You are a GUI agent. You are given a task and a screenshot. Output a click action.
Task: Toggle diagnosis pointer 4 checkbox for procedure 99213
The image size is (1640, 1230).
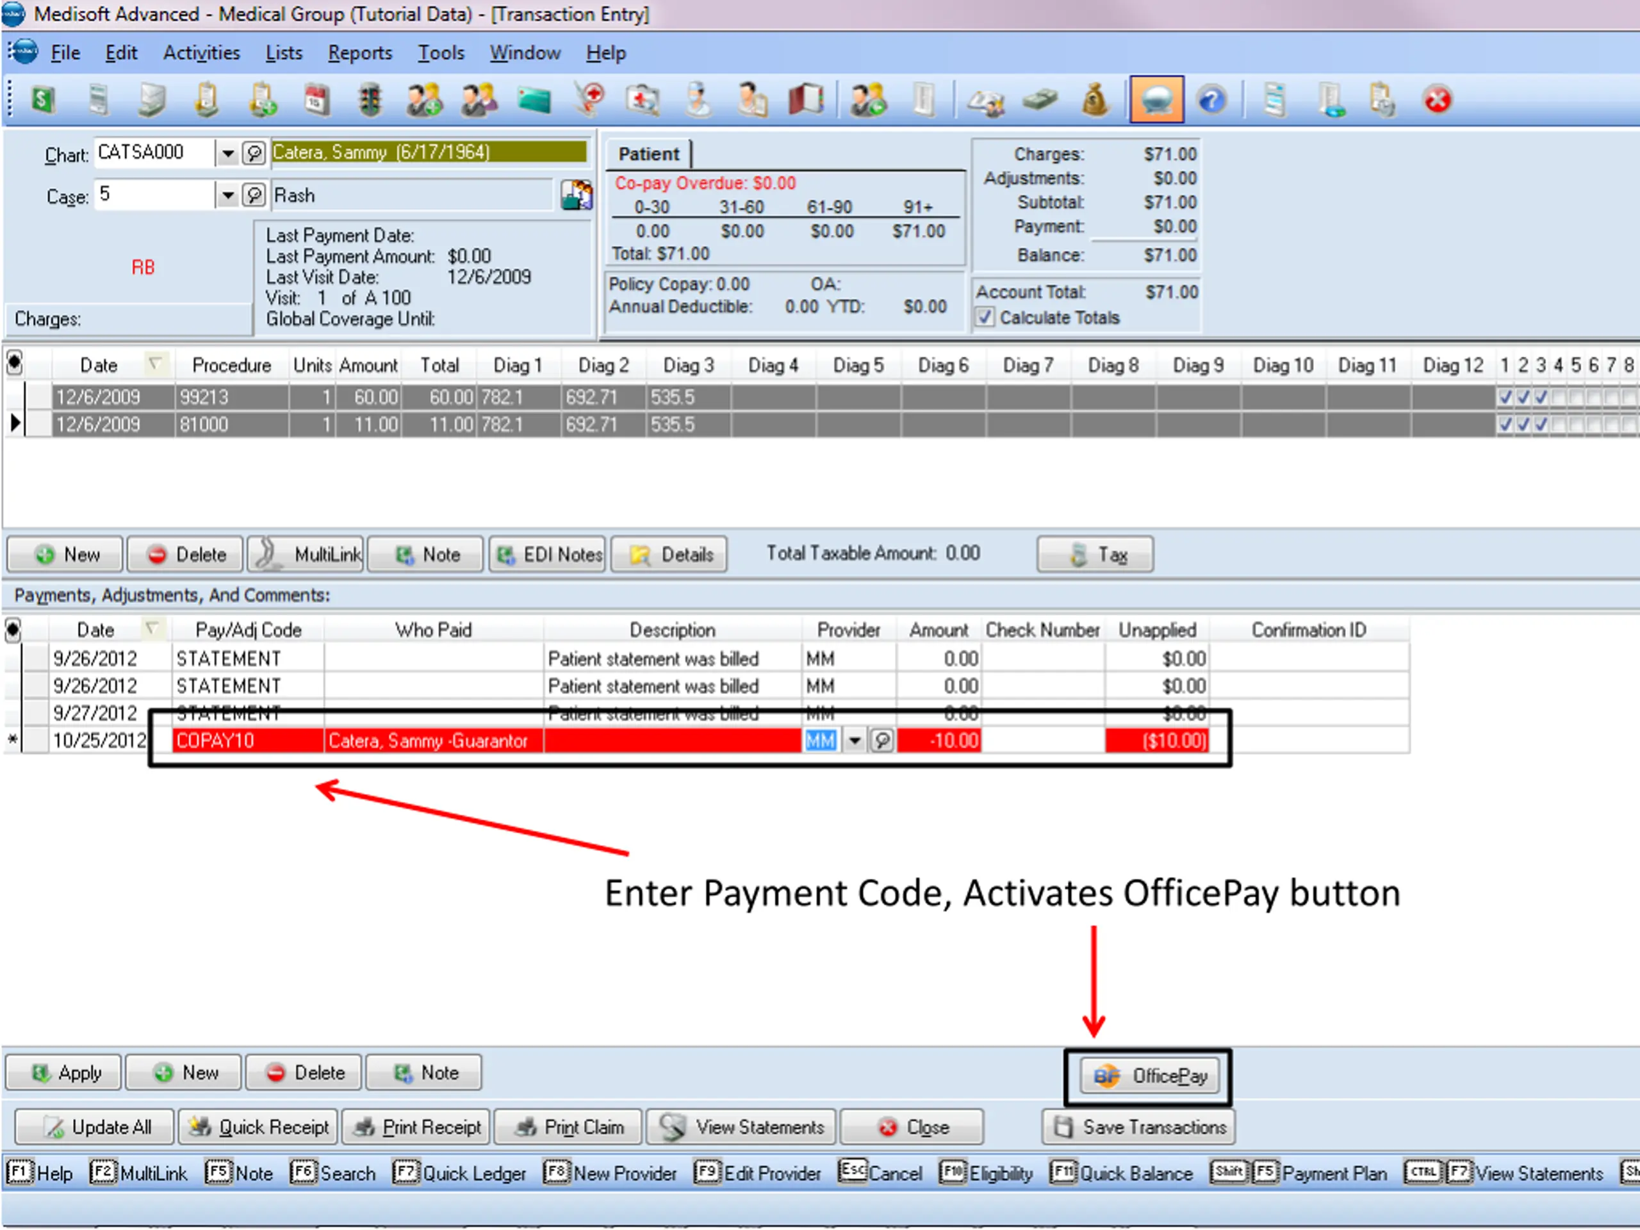pyautogui.click(x=1559, y=397)
